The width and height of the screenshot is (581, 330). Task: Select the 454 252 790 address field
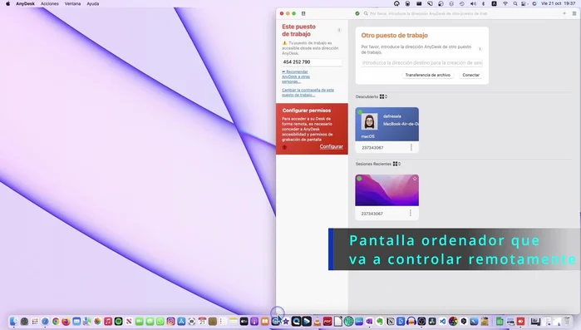pos(312,62)
